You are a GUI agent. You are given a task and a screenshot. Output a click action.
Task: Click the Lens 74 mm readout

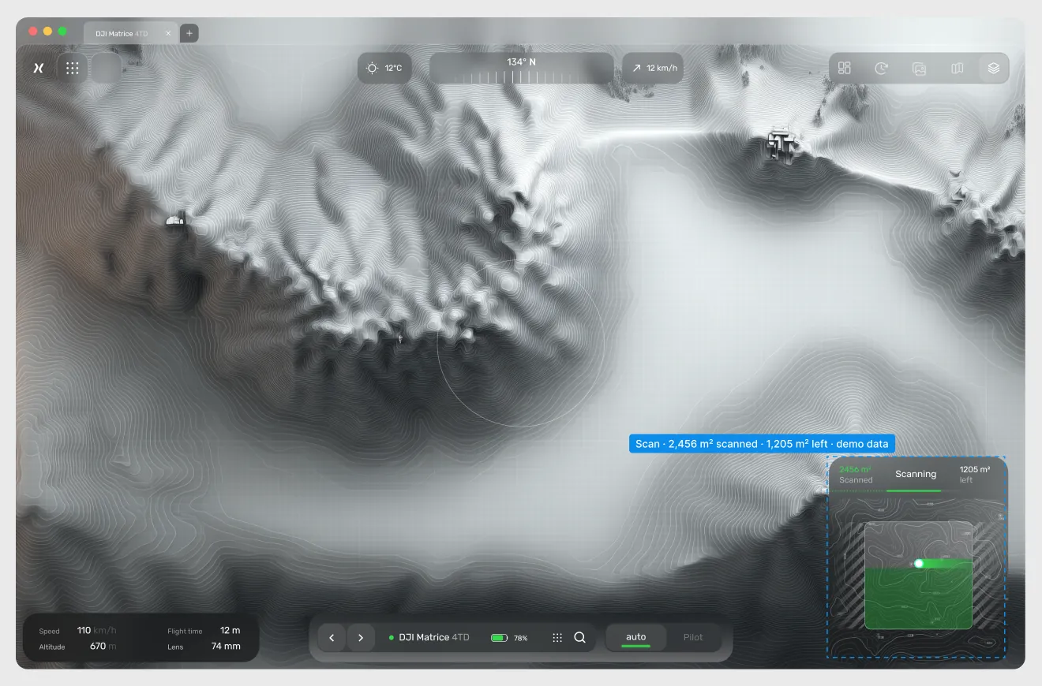point(204,647)
